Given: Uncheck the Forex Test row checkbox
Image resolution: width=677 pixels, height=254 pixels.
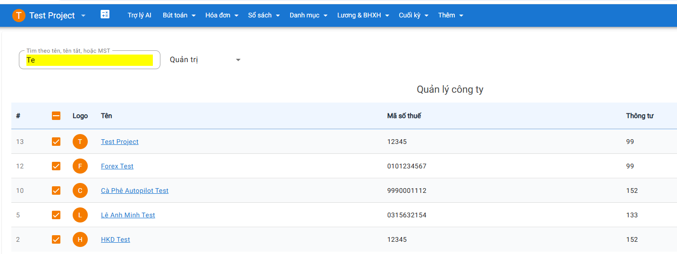Looking at the screenshot, I should point(56,166).
